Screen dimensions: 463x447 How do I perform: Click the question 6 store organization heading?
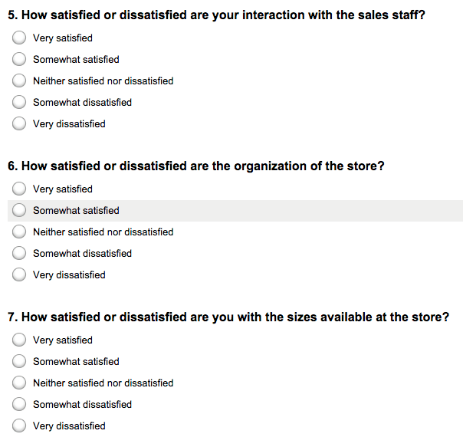196,166
